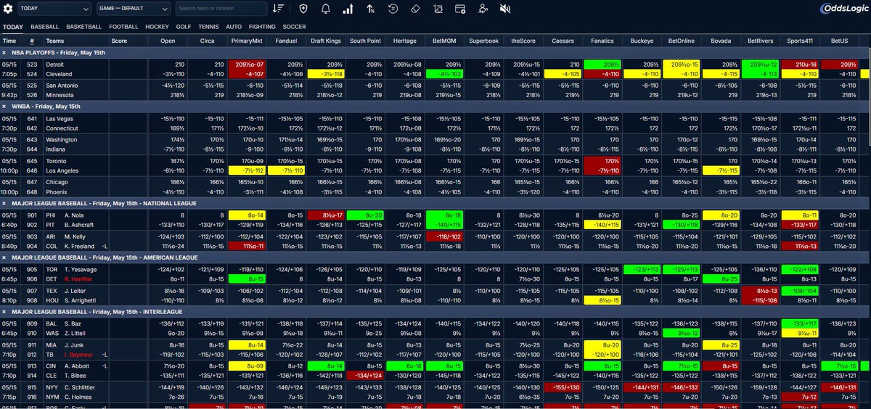Click the PrimaryMkt column header

coord(247,41)
